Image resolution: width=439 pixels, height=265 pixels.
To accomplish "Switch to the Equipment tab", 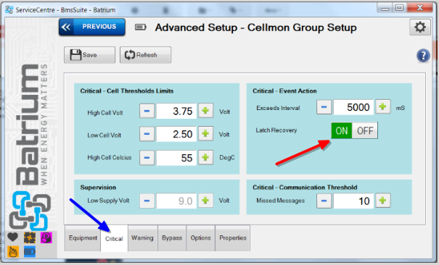I will tap(83, 238).
